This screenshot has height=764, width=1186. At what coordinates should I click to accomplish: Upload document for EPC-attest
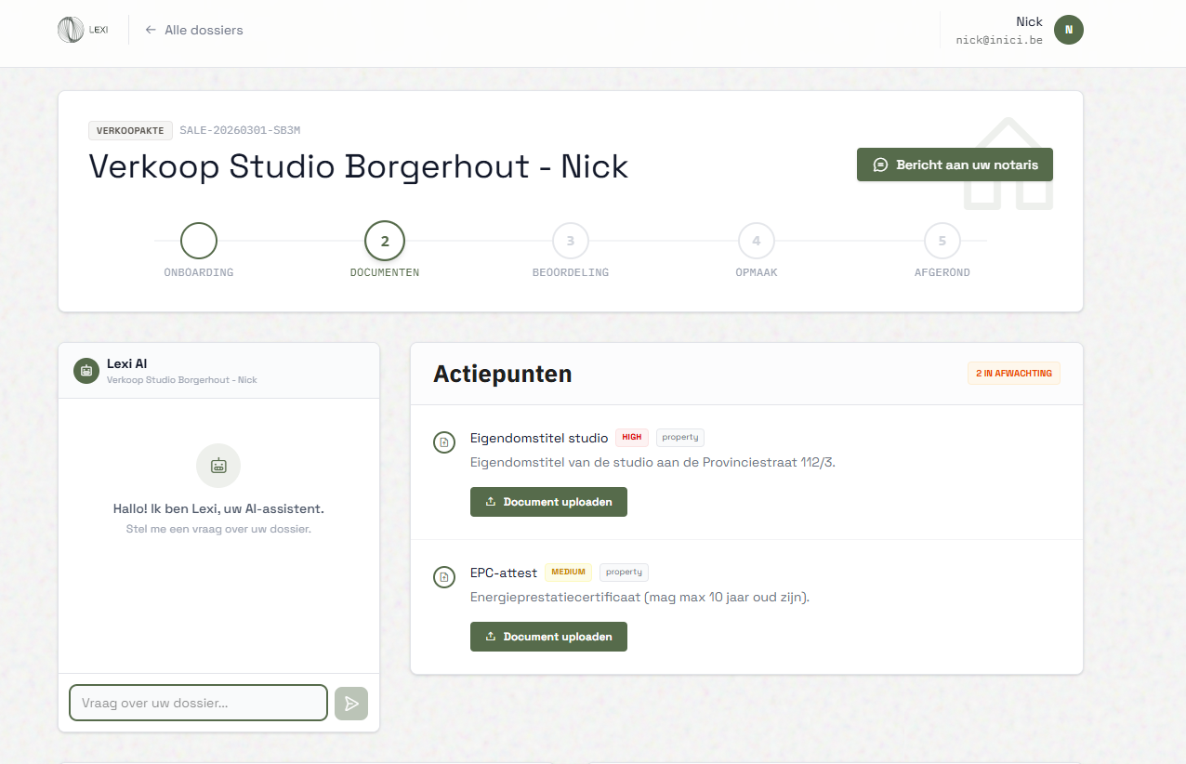(548, 637)
